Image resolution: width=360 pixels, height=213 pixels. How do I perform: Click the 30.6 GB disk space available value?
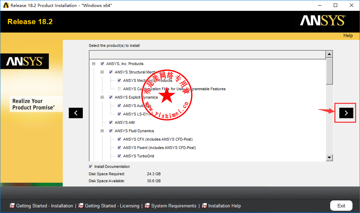pyautogui.click(x=154, y=181)
